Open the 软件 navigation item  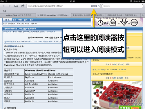20,20
